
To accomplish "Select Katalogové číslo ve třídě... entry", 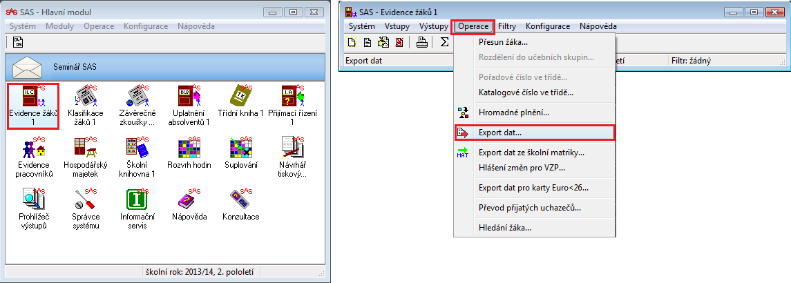I will pos(535,92).
